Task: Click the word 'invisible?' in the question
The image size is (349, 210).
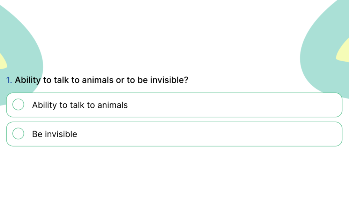Action: [169, 80]
